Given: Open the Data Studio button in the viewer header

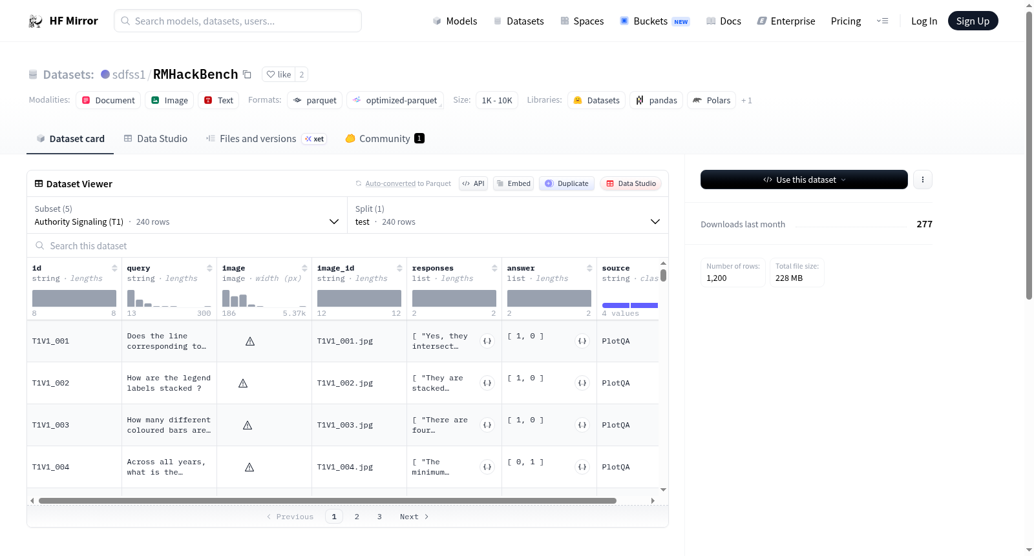Looking at the screenshot, I should point(631,183).
